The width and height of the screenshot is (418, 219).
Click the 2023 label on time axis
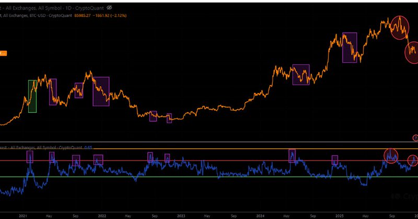coord(181,216)
